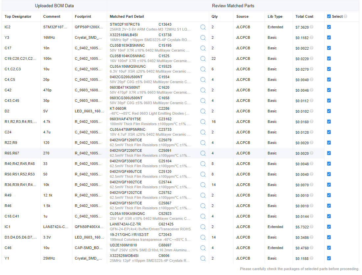Search alternative for KT-0603R LED
The width and height of the screenshot is (362, 275).
203,111
